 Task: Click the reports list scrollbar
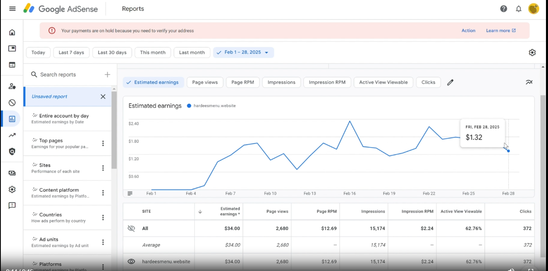114,130
